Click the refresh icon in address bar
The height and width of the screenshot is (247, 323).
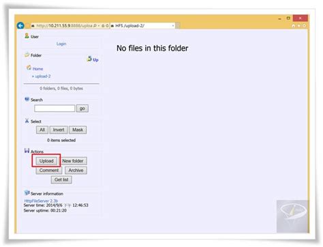(107, 26)
